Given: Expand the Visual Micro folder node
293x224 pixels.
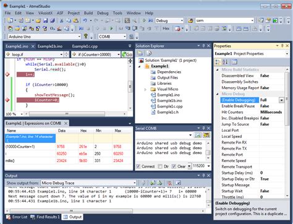Looking at the screenshot, I should tap(145, 89).
